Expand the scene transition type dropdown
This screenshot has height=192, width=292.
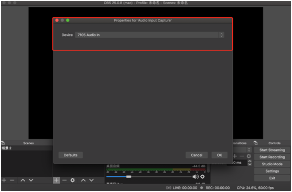click(x=242, y=150)
